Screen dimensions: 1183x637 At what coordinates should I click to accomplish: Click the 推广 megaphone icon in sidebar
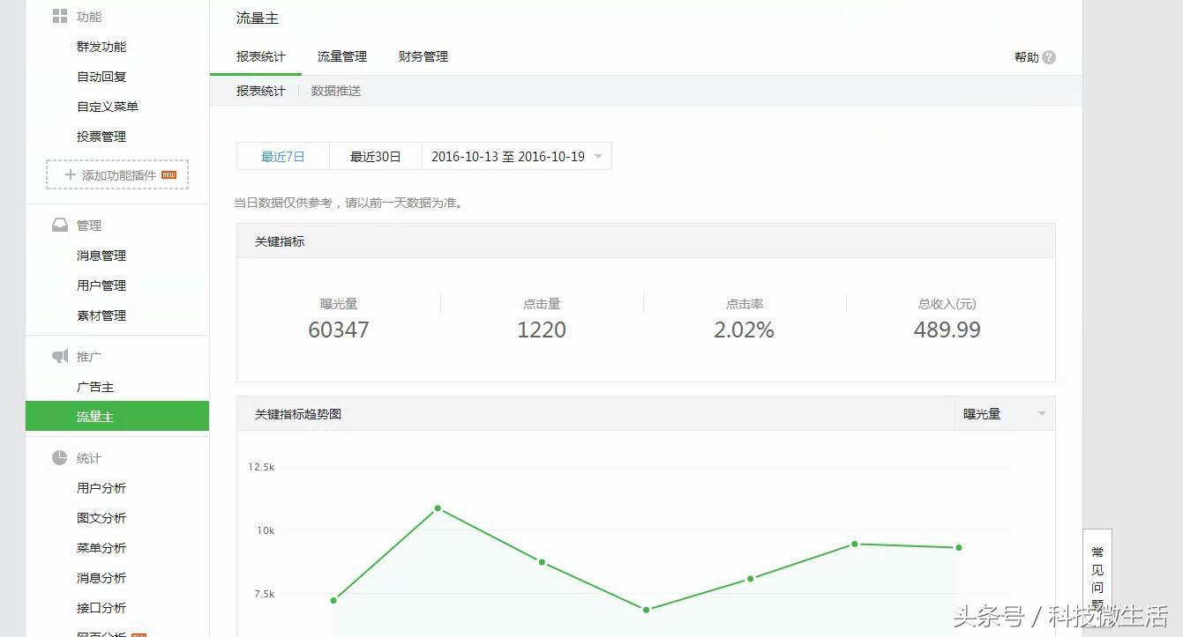[60, 356]
